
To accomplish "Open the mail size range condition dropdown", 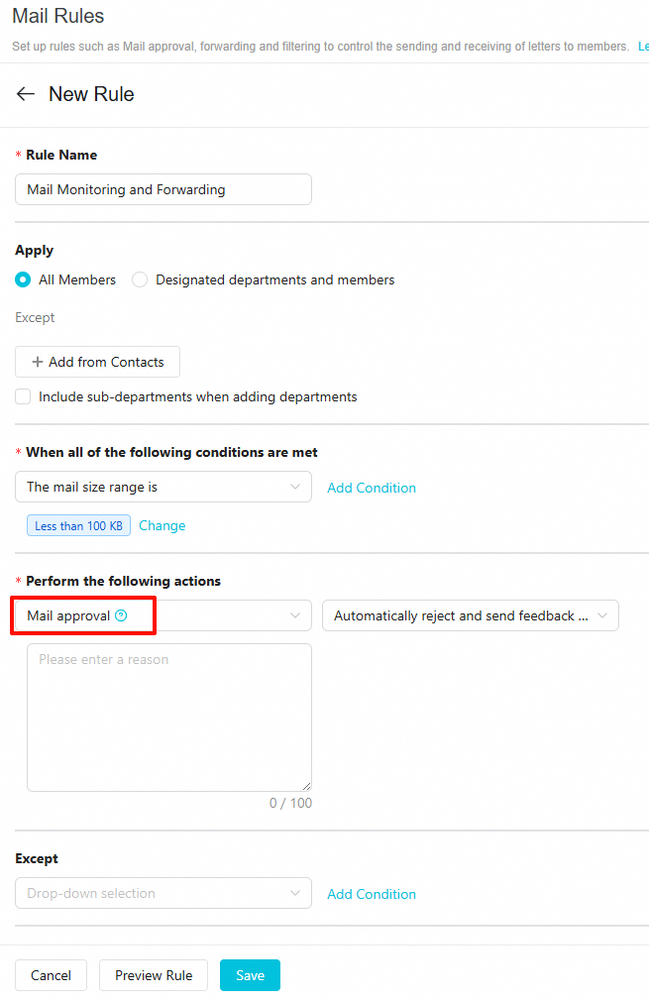I will pyautogui.click(x=163, y=487).
